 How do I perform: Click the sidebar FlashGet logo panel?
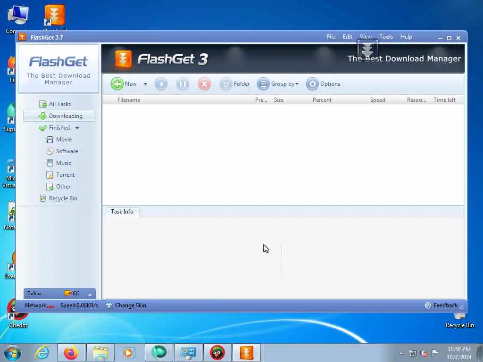click(x=58, y=68)
